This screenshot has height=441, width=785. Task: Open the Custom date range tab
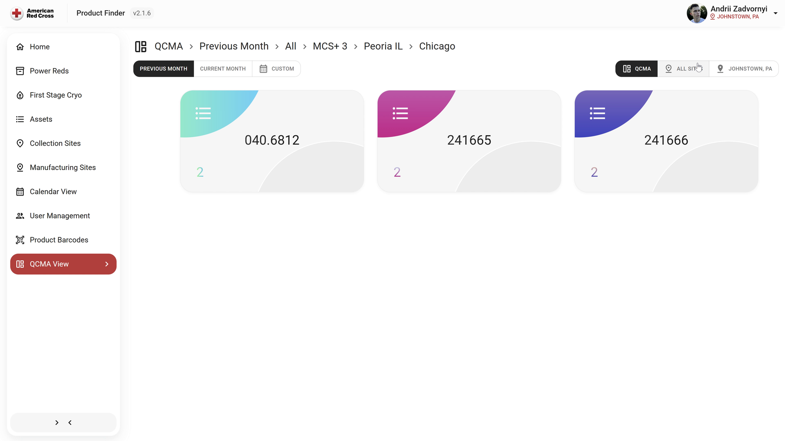click(276, 69)
